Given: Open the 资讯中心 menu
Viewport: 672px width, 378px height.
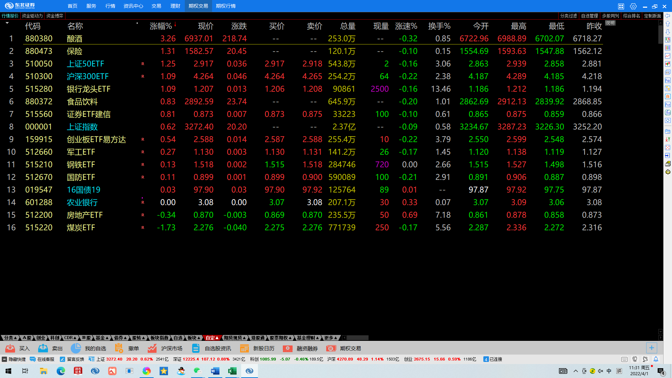Looking at the screenshot, I should coord(133,6).
